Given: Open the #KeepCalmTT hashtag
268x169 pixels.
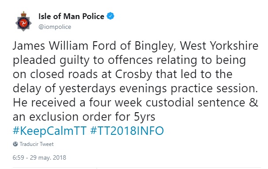Looking at the screenshot, I should [x=50, y=131].
